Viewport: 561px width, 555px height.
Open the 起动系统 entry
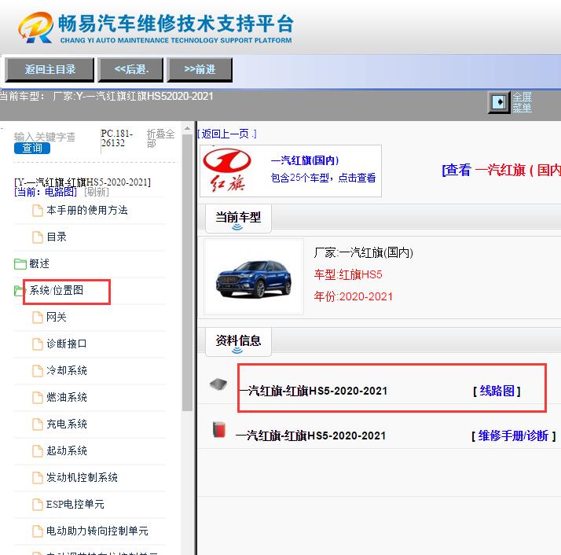pyautogui.click(x=67, y=450)
